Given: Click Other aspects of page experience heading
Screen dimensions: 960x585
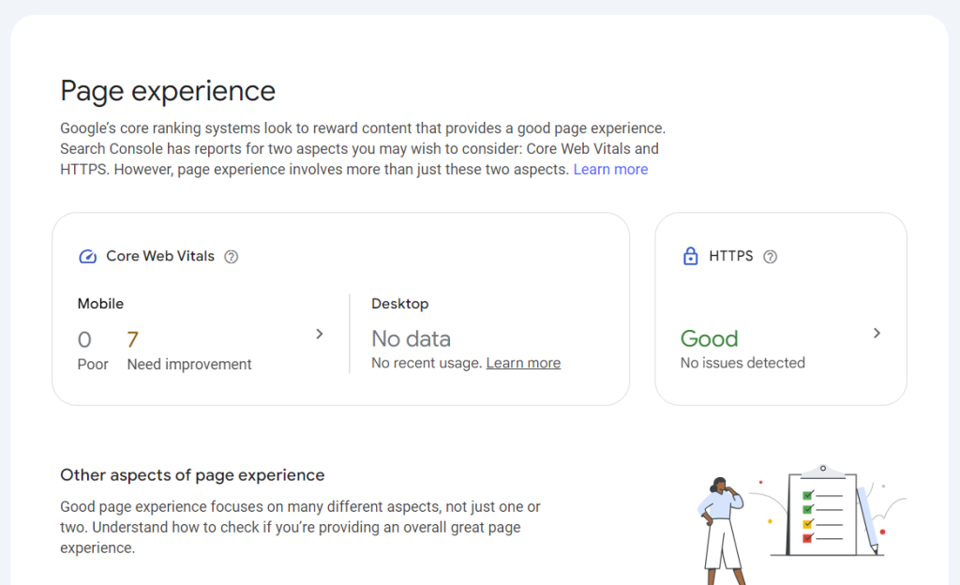Looking at the screenshot, I should (192, 475).
